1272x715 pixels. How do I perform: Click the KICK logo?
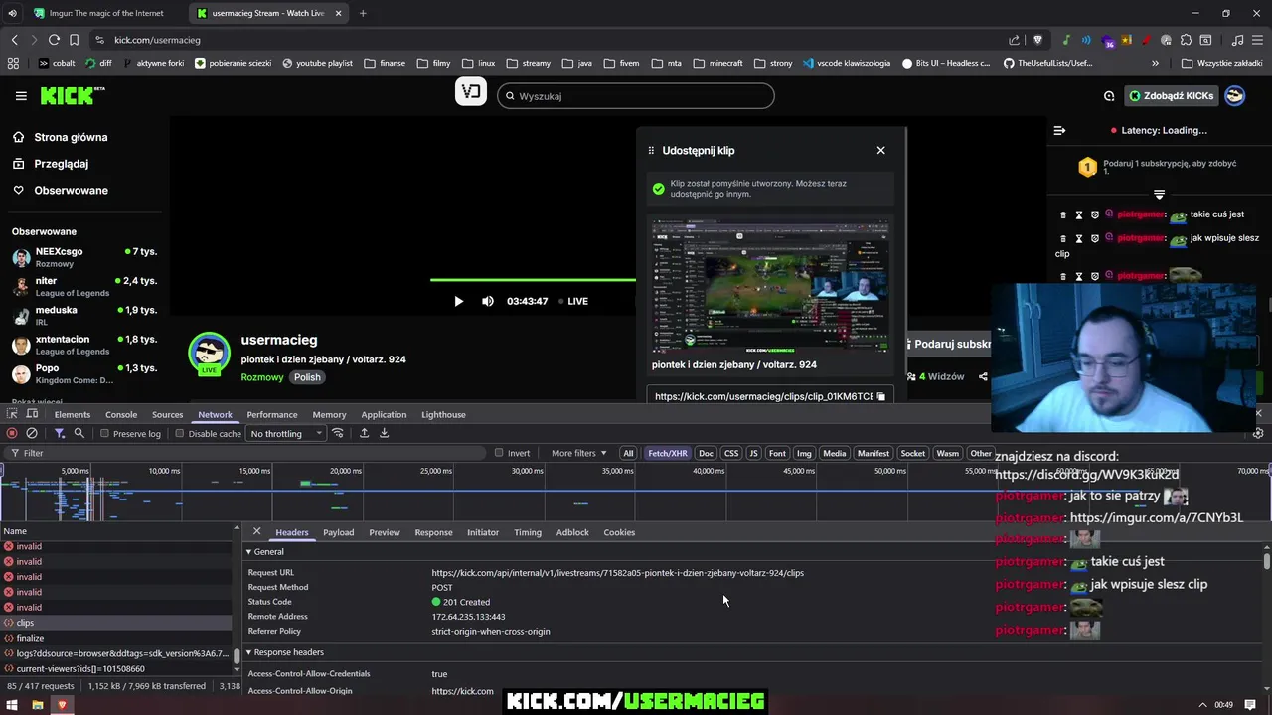point(72,95)
